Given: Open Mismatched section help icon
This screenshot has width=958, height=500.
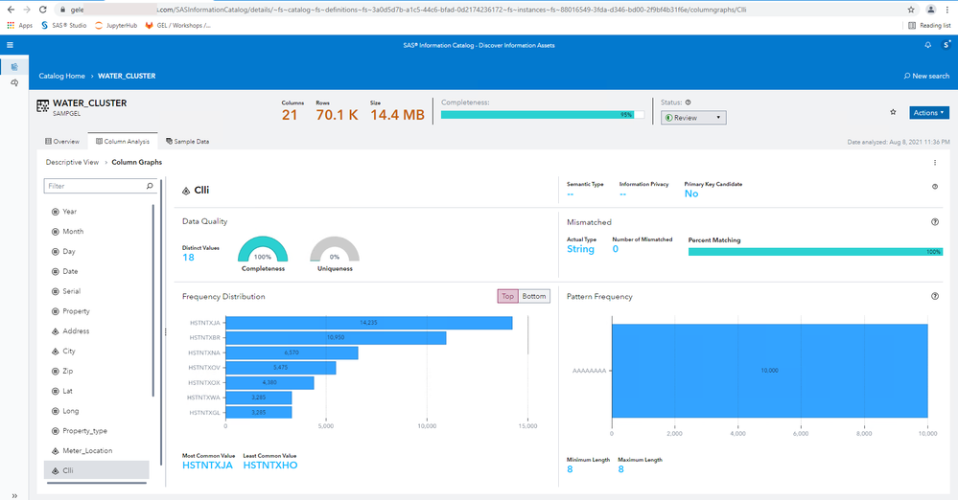Looking at the screenshot, I should 934,222.
